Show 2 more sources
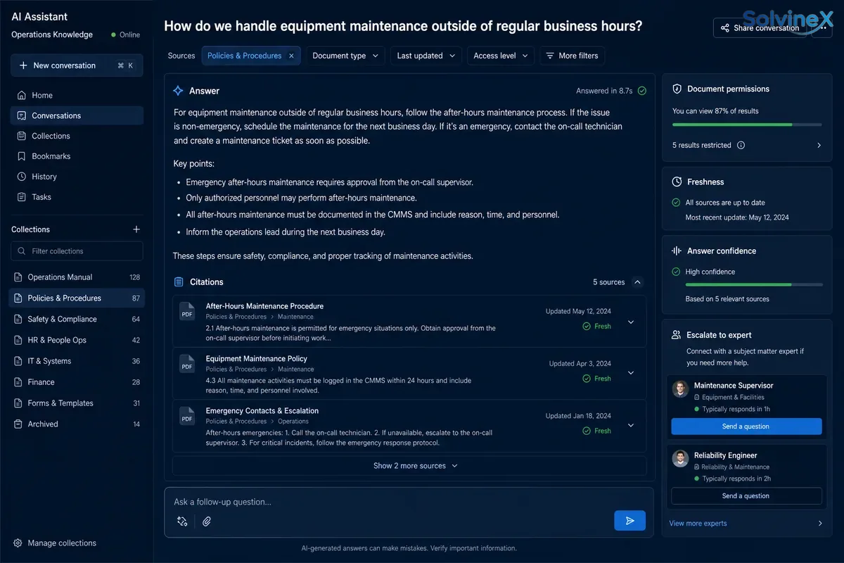 409,466
